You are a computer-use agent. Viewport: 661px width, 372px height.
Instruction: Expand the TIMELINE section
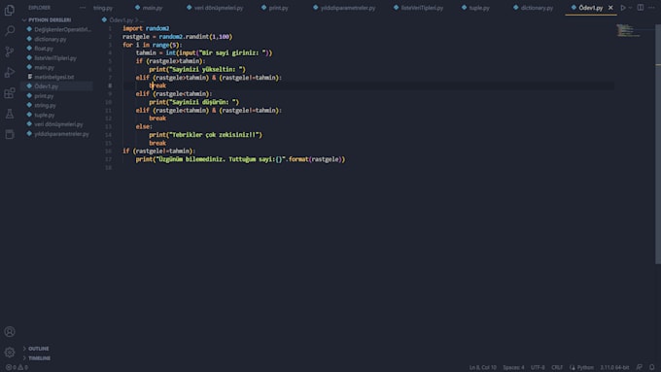point(39,358)
